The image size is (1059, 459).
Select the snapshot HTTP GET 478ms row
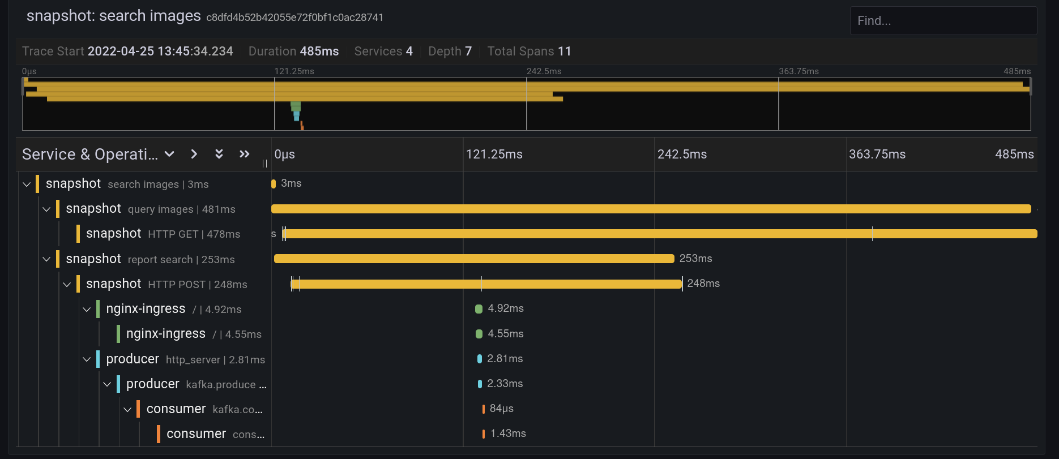[163, 234]
